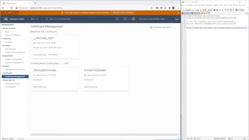
Task: Open Roles in sidebar
Action: click(7, 32)
